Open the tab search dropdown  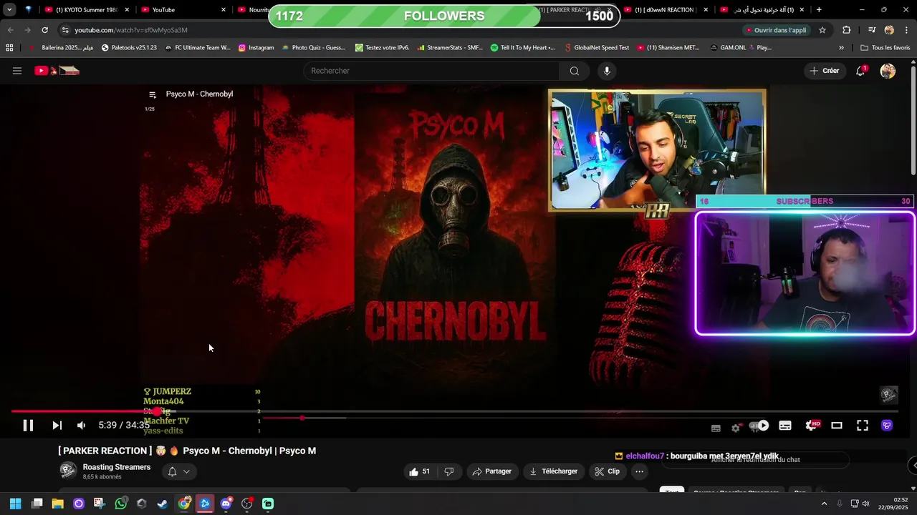click(x=9, y=10)
